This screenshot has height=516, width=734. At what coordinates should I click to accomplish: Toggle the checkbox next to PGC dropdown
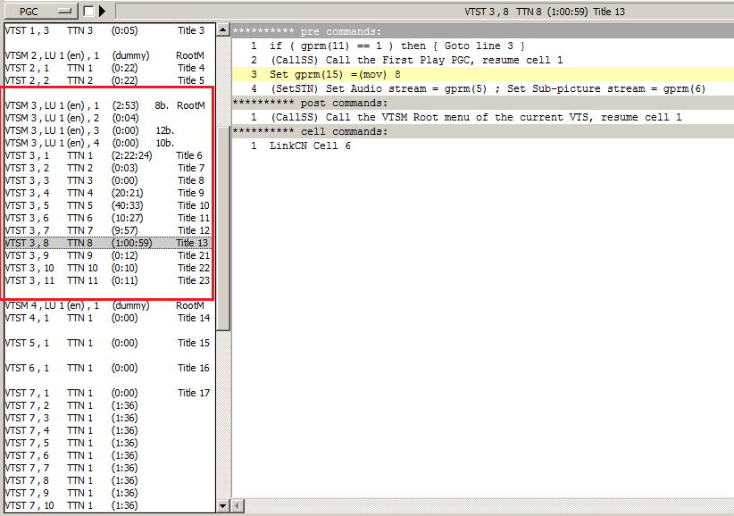tap(88, 12)
